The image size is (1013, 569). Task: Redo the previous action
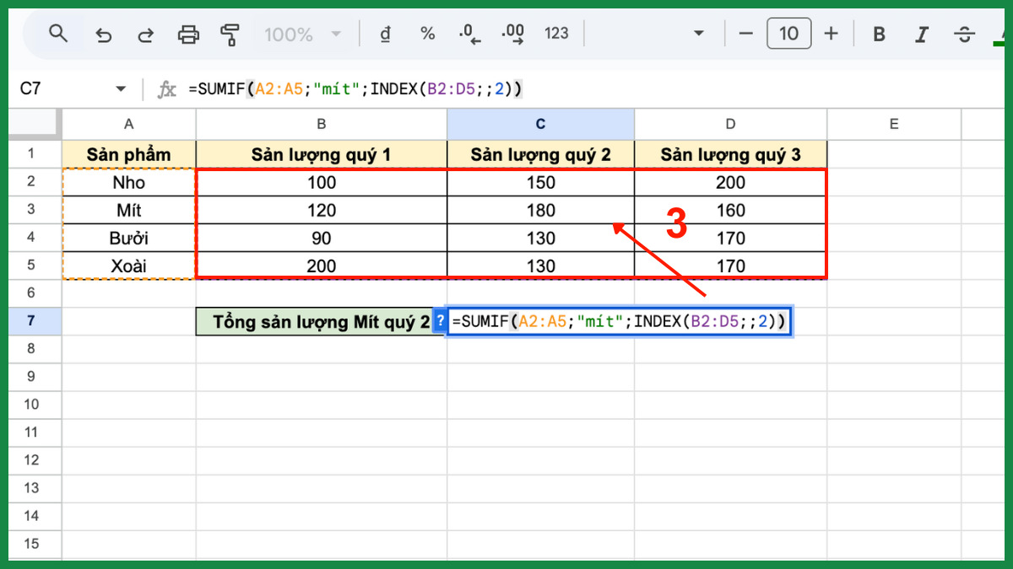[x=145, y=34]
